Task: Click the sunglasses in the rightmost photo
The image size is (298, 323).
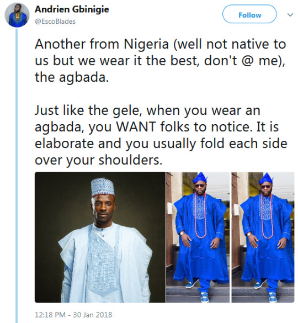Action: pos(265,187)
